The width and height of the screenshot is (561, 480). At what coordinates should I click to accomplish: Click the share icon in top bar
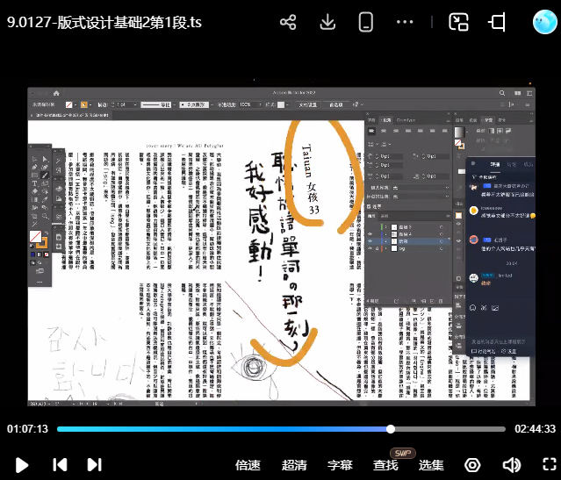click(288, 22)
